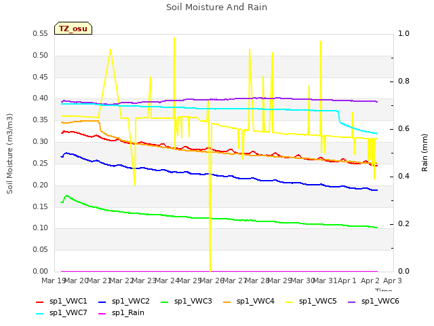Click the TZ_osu label badge

coord(73,29)
